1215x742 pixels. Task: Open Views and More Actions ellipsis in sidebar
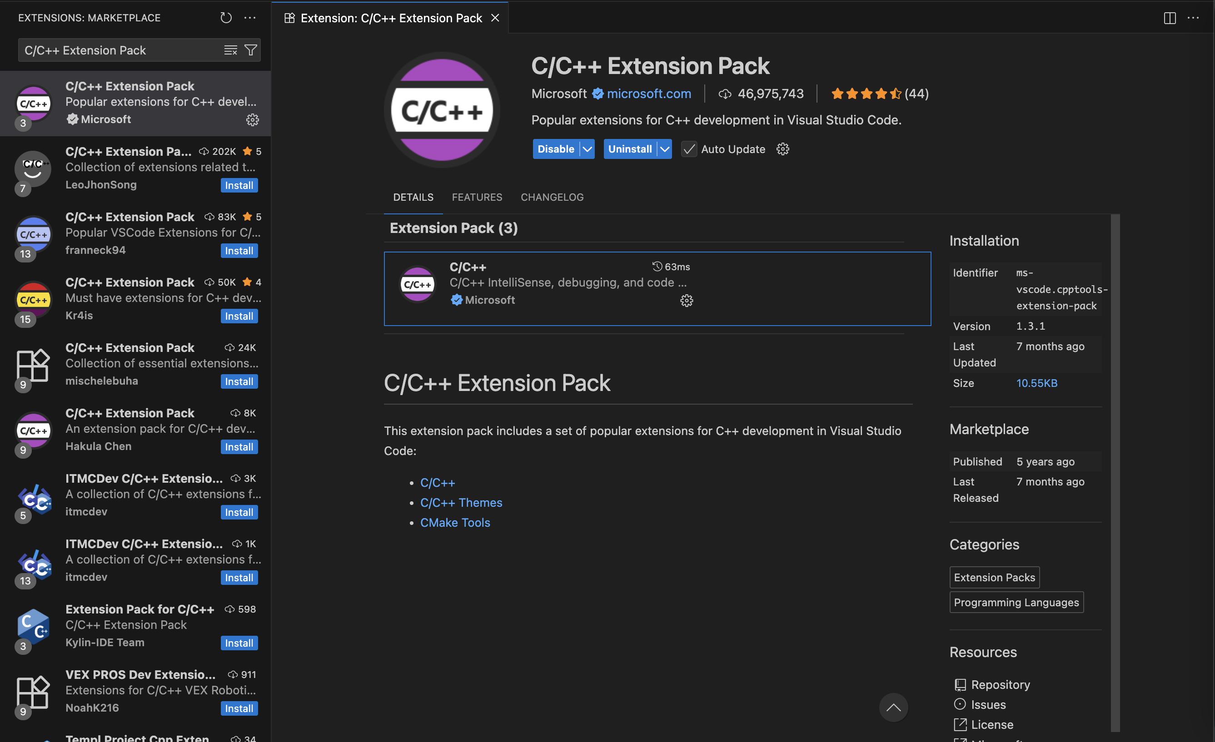point(250,18)
